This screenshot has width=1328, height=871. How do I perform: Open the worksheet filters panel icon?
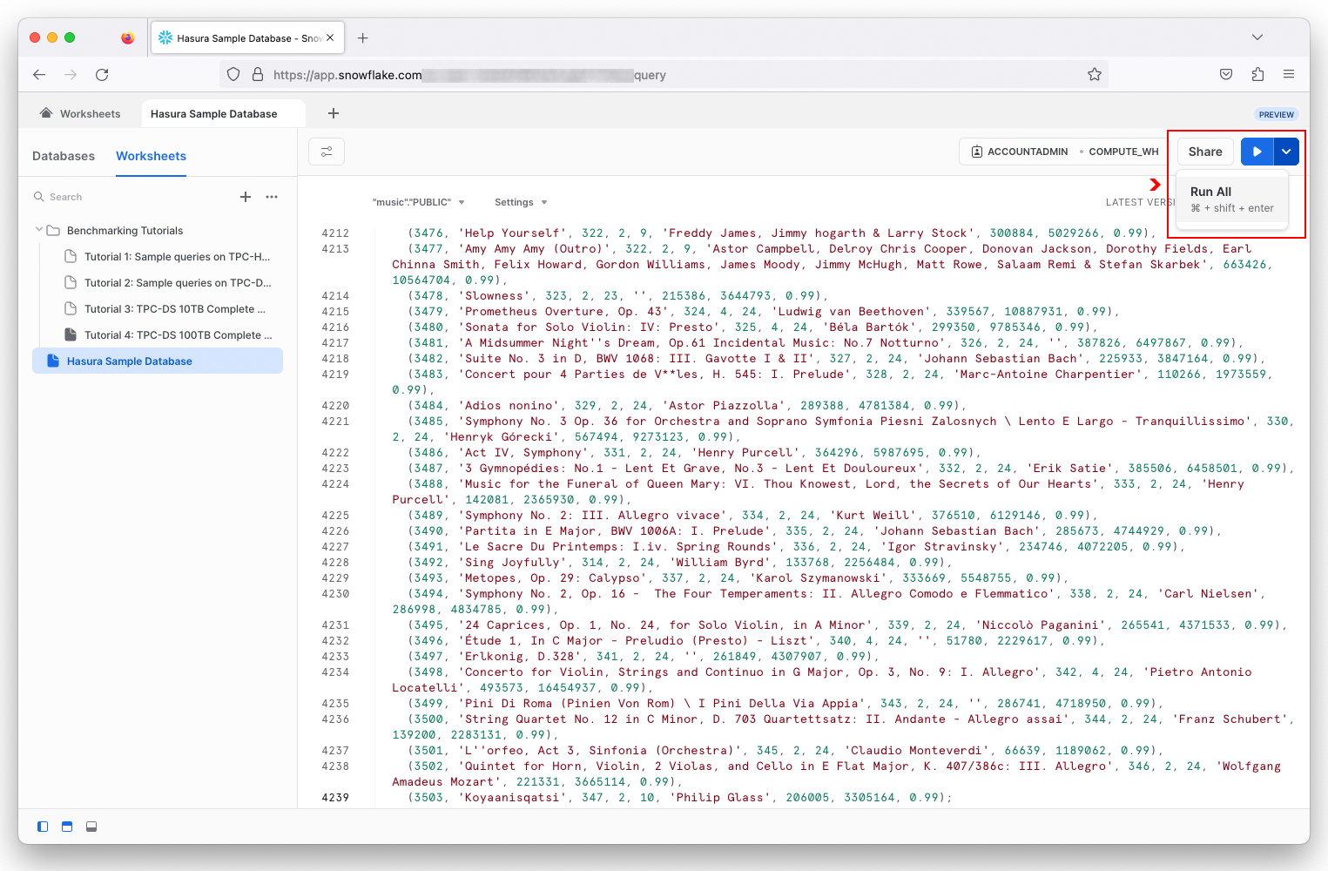coord(326,151)
